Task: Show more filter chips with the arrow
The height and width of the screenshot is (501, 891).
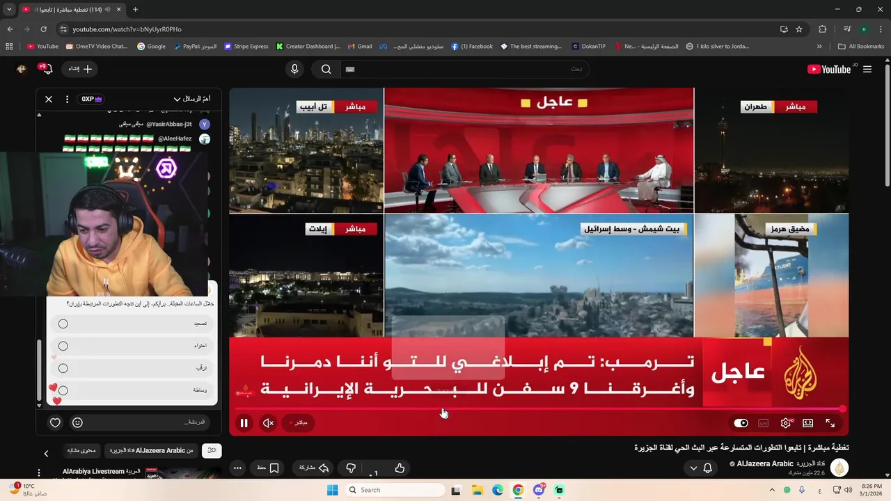Action: coord(46,454)
